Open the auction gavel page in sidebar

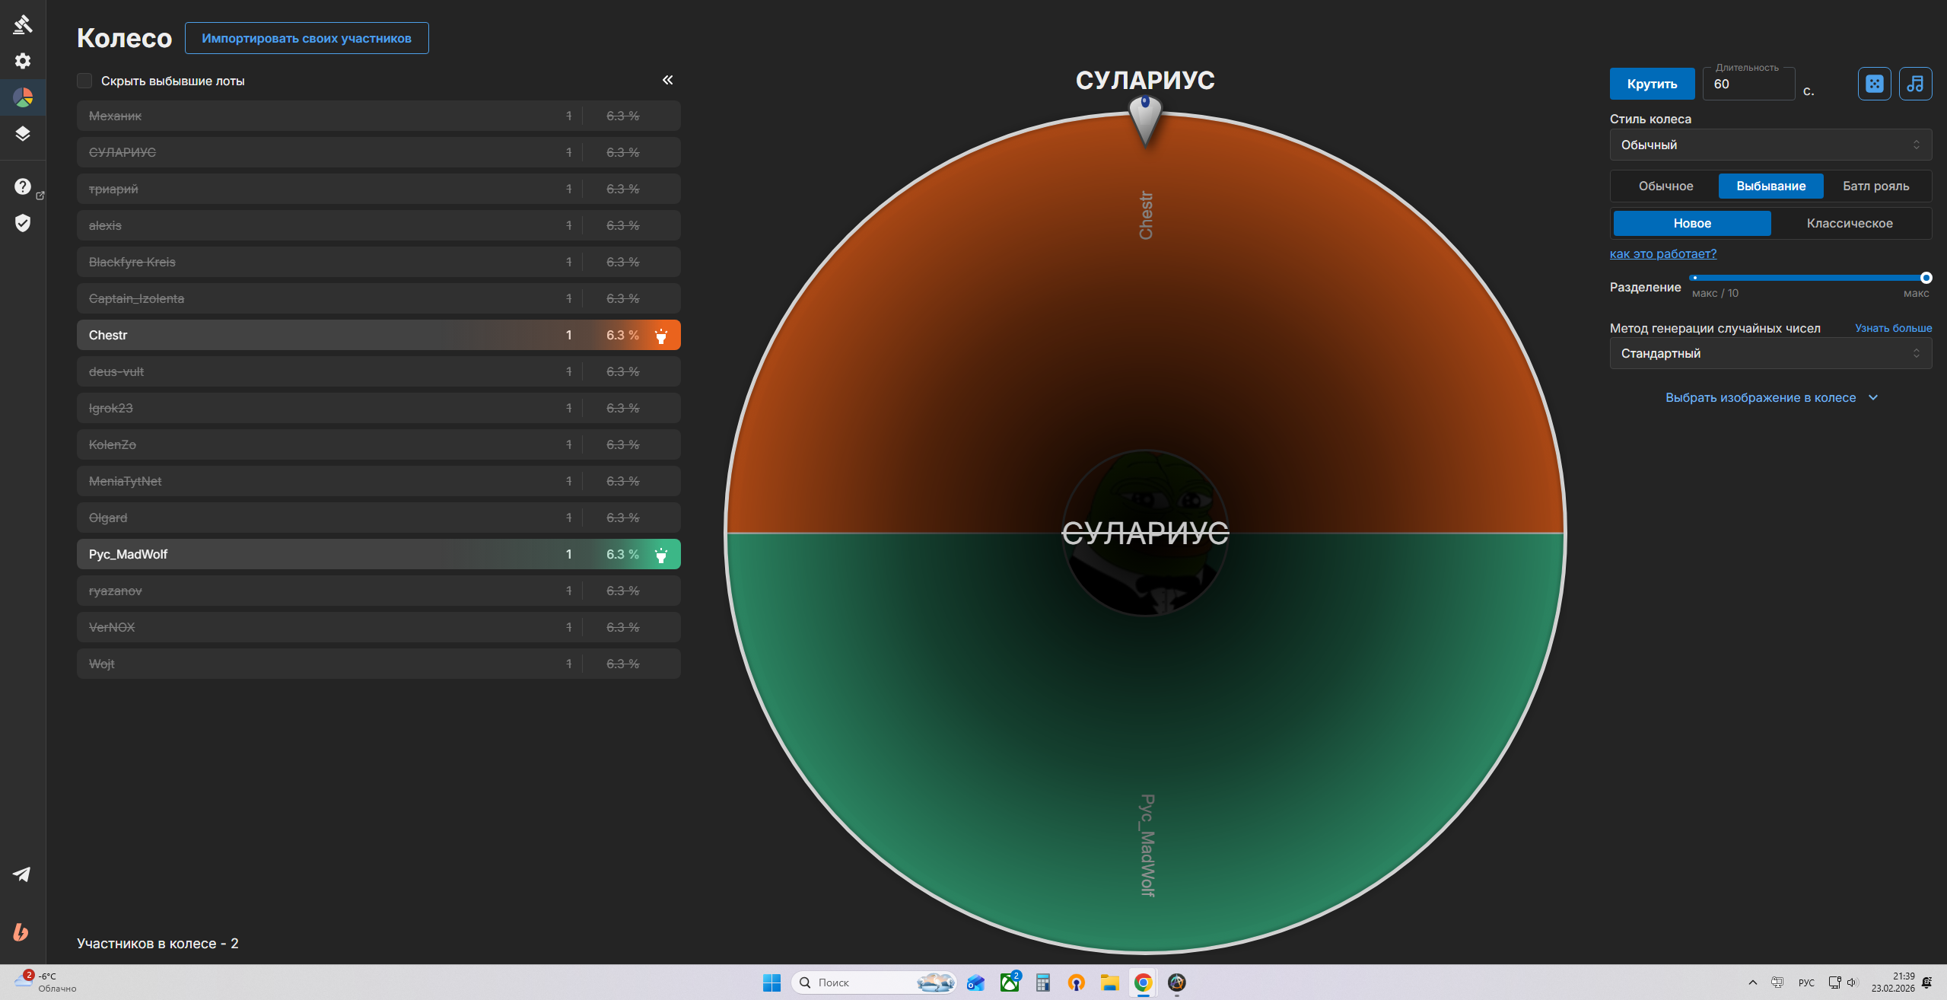pos(23,24)
